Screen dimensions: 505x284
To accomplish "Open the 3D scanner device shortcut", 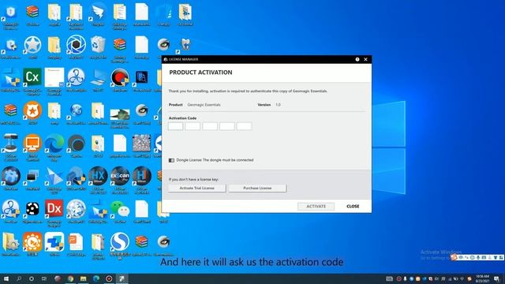I will (x=10, y=143).
